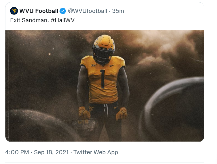Click the number 1 on the player's jersey
Image resolution: width=217 pixels, height=164 pixels.
coord(103,79)
